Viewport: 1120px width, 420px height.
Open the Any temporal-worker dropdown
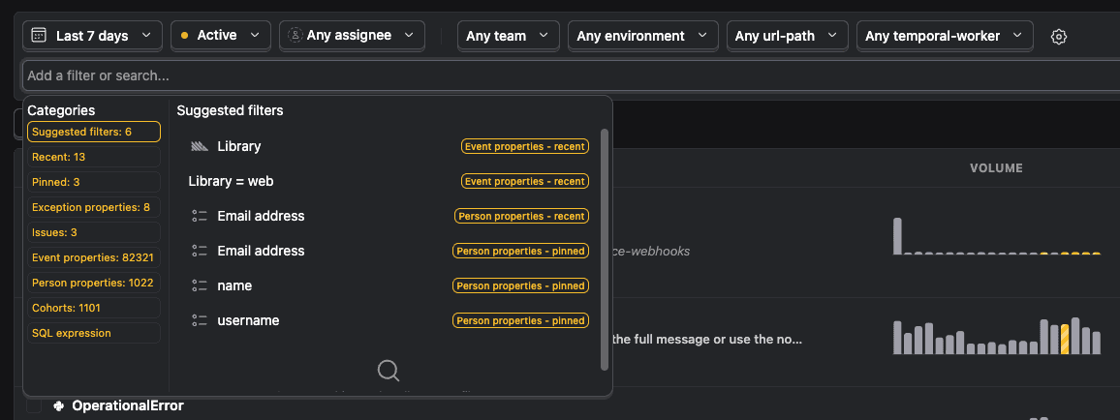point(945,36)
